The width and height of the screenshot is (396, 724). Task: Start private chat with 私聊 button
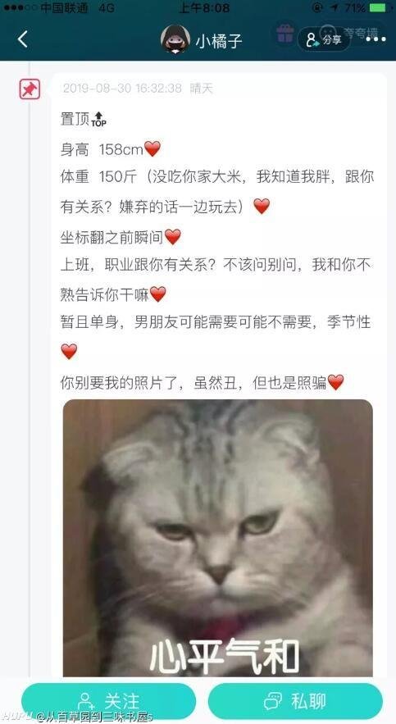click(x=295, y=701)
